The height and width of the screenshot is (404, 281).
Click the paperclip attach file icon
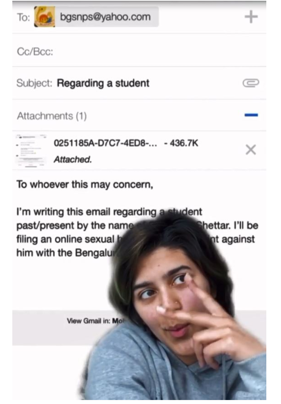[x=250, y=83]
